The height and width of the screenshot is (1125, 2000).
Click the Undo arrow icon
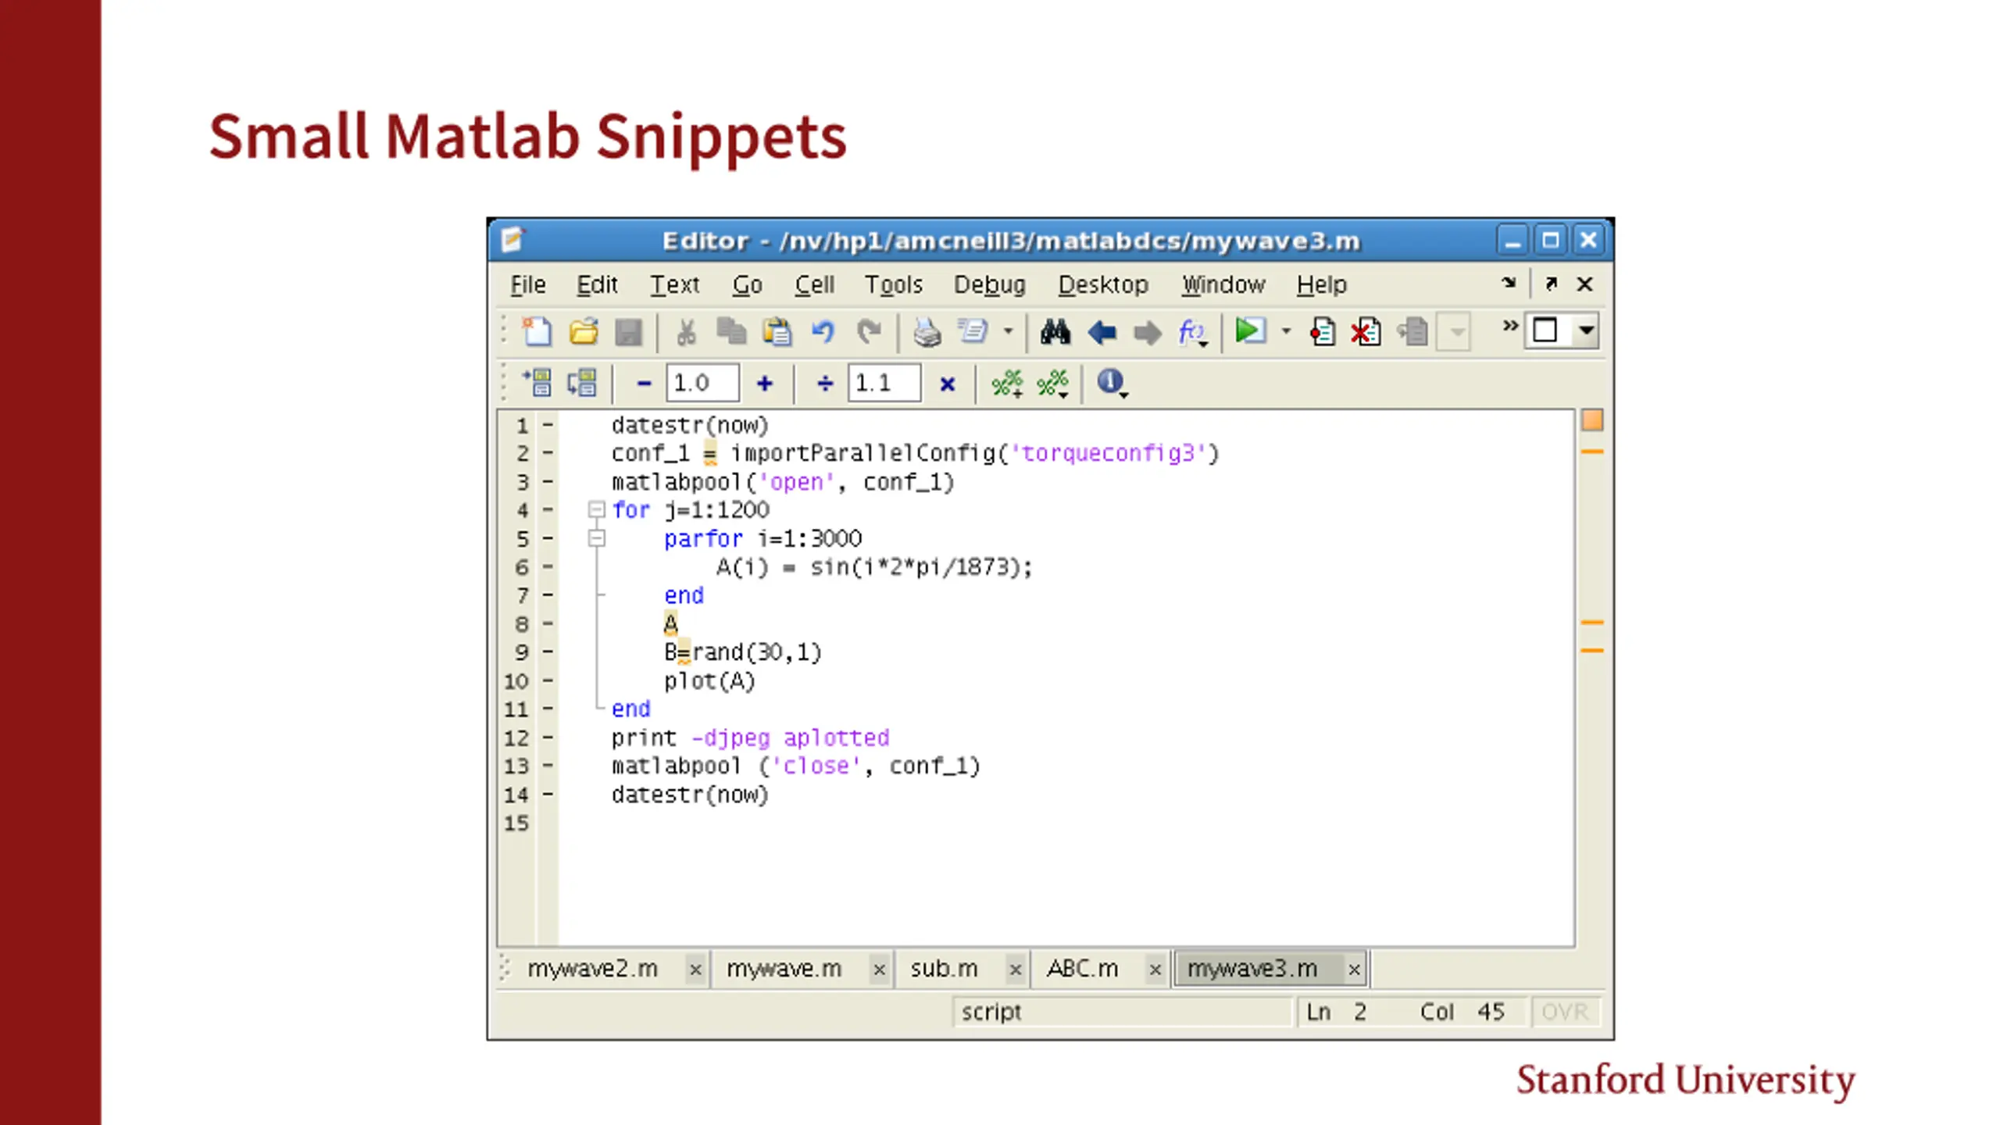823,332
